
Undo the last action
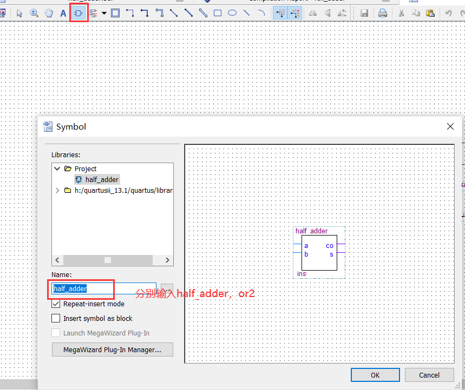pyautogui.click(x=448, y=14)
